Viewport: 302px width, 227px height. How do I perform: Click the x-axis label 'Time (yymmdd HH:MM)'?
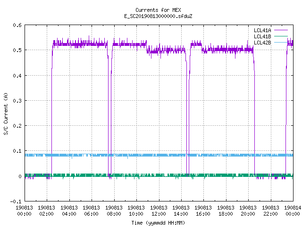[x=158, y=223]
